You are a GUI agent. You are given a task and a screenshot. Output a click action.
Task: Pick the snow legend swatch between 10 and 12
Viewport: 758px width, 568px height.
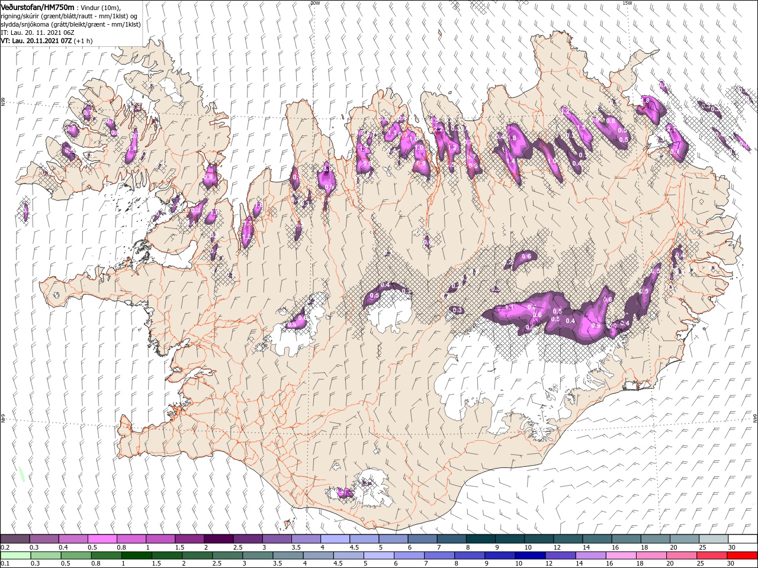[x=538, y=539]
